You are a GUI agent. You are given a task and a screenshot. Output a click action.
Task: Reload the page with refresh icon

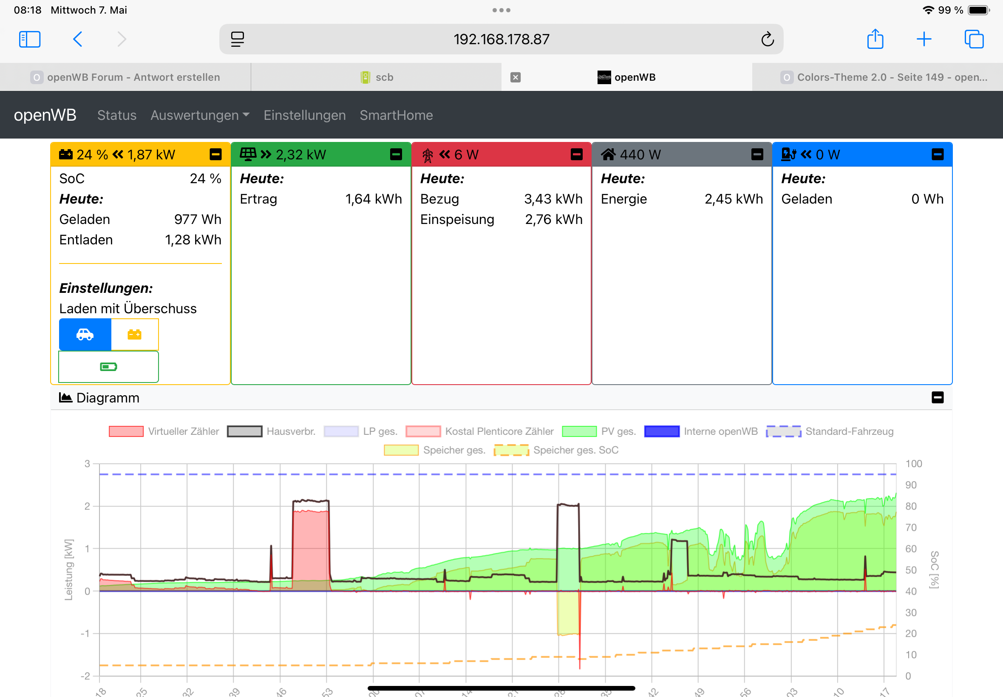click(767, 39)
